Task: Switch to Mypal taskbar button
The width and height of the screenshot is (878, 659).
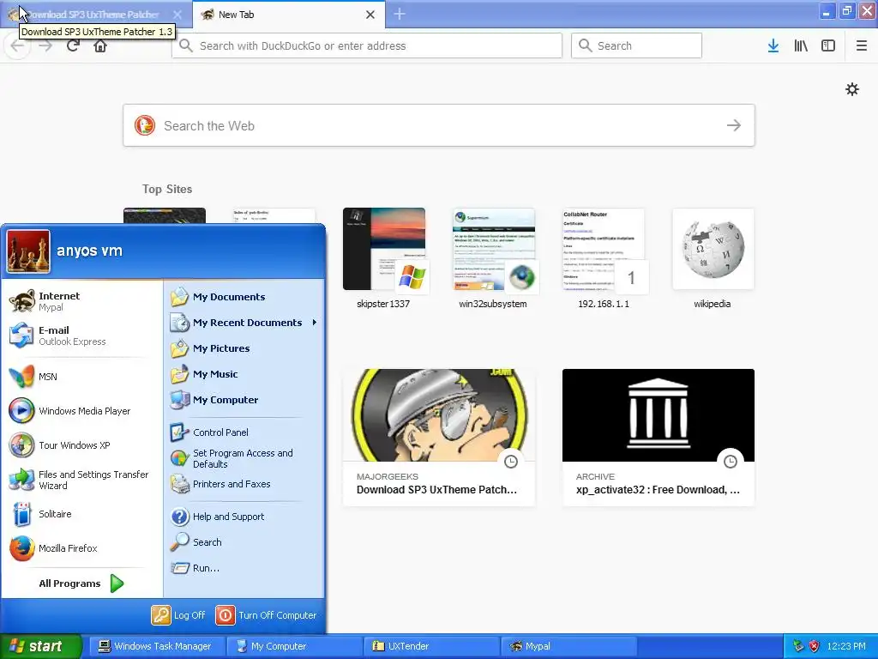Action: pos(569,647)
